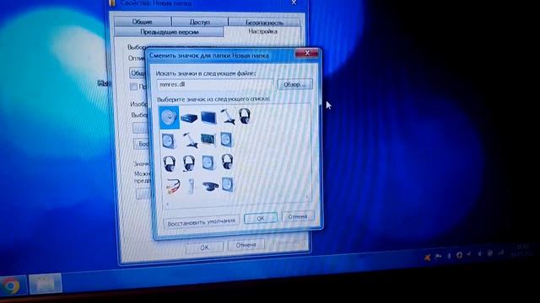Select microphone stand icon beside the monitor icon
This screenshot has width=540, height=303.
227,116
